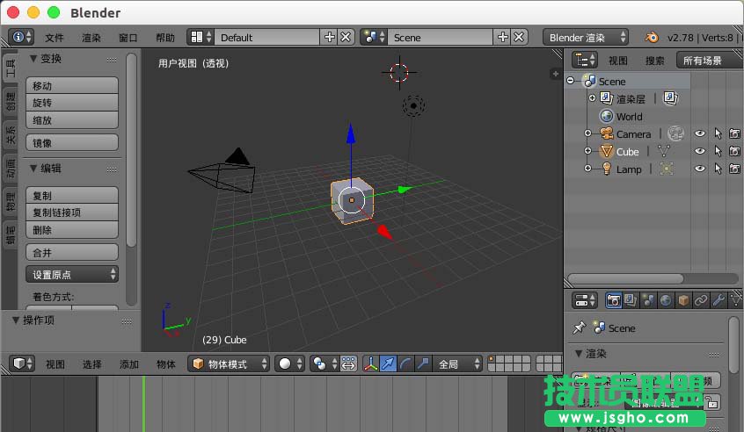Click the Blender logo icon in header
Image resolution: width=744 pixels, height=432 pixels.
click(653, 37)
